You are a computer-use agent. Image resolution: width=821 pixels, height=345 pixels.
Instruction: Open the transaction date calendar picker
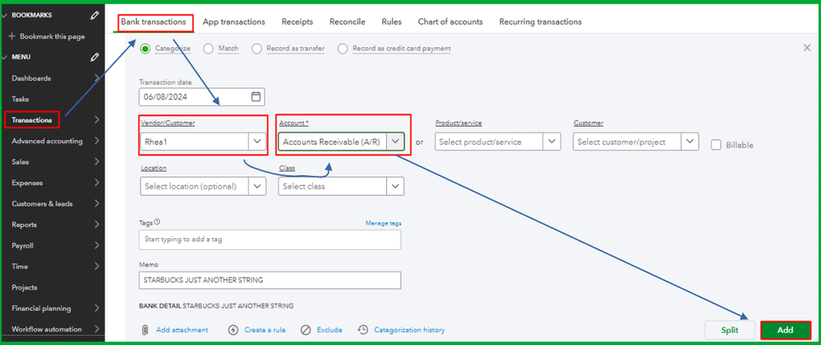[256, 96]
